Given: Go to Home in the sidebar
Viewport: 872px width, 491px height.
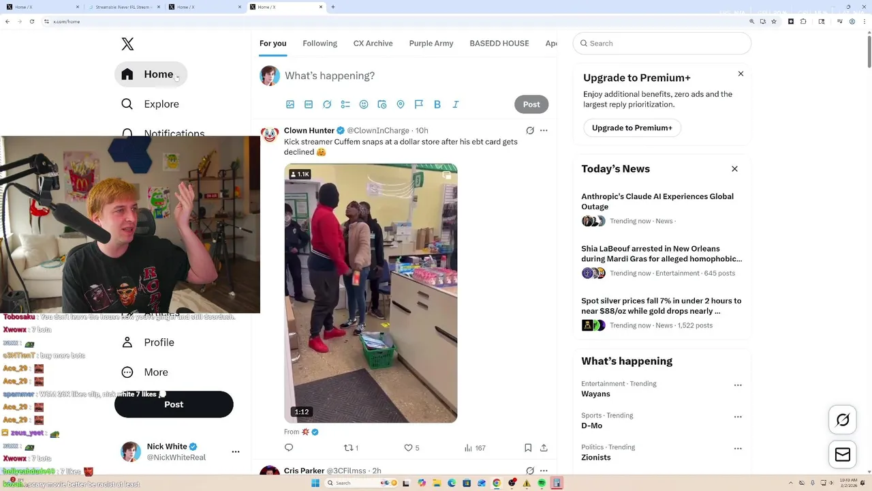Looking at the screenshot, I should 151,74.
